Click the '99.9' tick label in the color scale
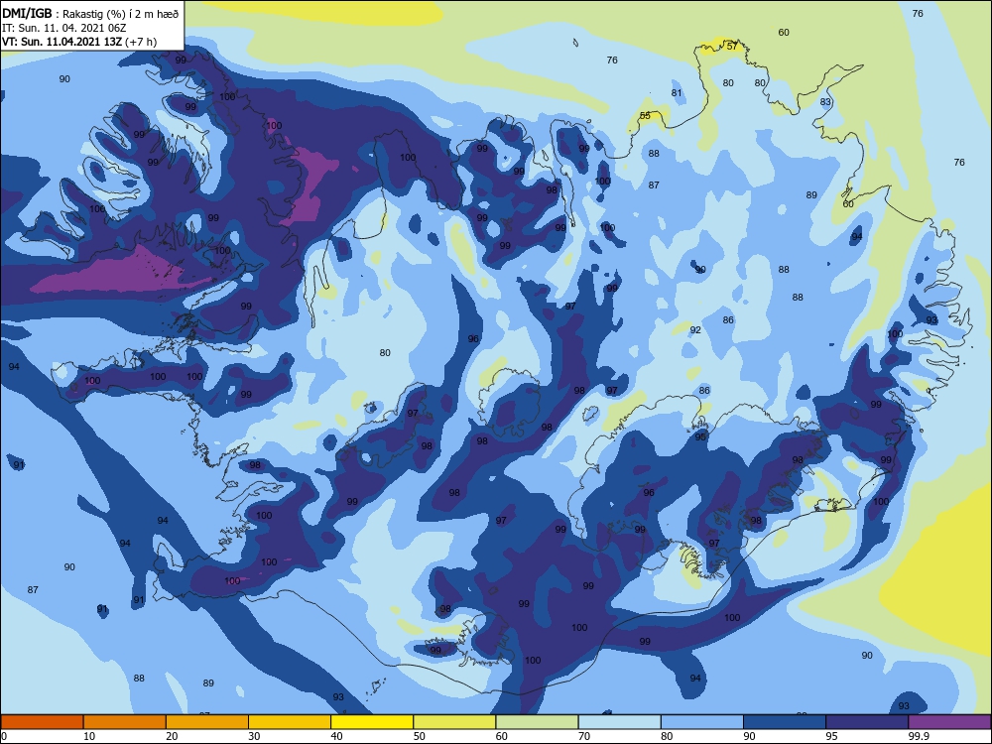992x744 pixels. coord(919,736)
